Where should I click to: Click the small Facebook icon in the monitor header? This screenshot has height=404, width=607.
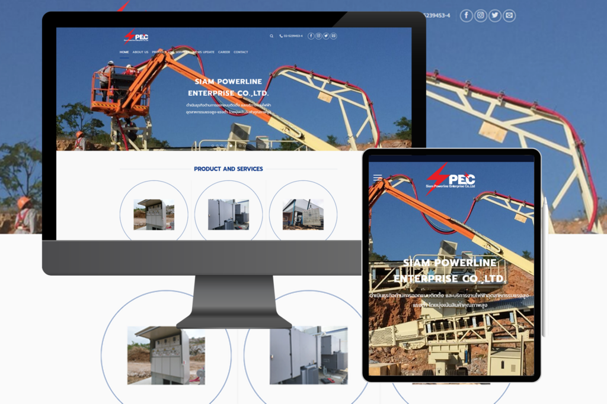pyautogui.click(x=311, y=36)
